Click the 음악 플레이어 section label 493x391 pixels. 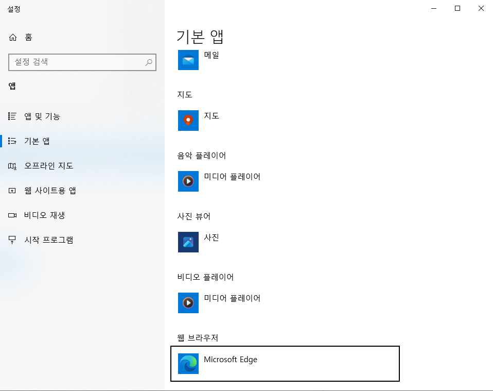(x=202, y=156)
